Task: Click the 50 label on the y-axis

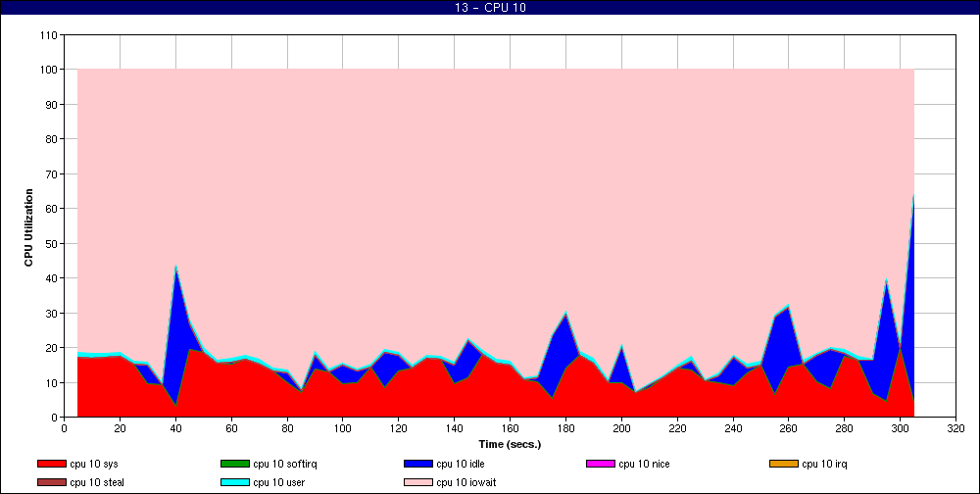Action: click(x=53, y=244)
